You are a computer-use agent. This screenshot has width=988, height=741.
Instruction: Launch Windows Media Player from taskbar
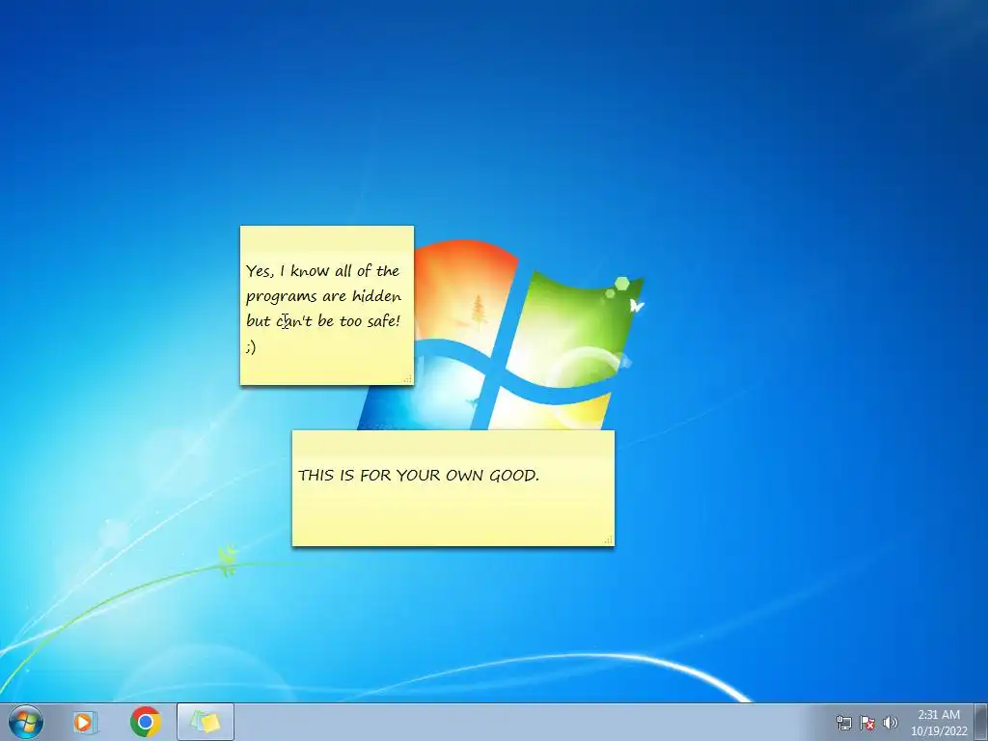85,722
